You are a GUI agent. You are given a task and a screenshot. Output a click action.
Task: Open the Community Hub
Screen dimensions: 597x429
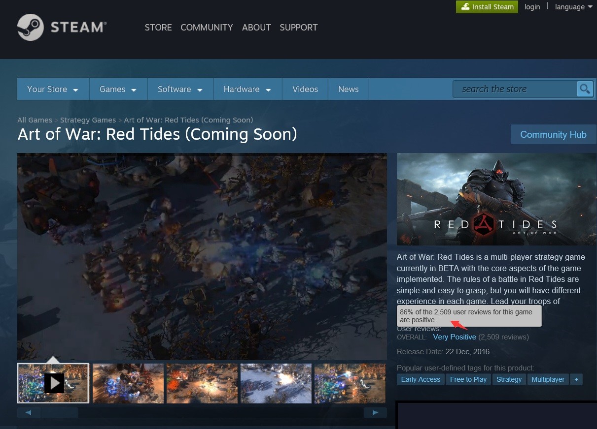coord(553,134)
